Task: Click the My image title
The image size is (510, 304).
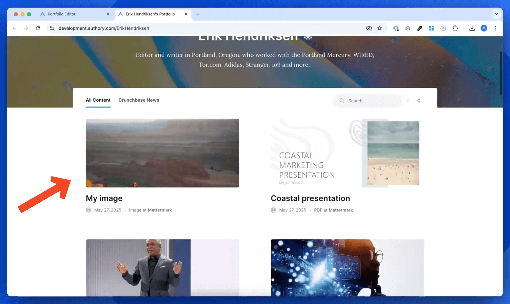Action: [x=104, y=198]
